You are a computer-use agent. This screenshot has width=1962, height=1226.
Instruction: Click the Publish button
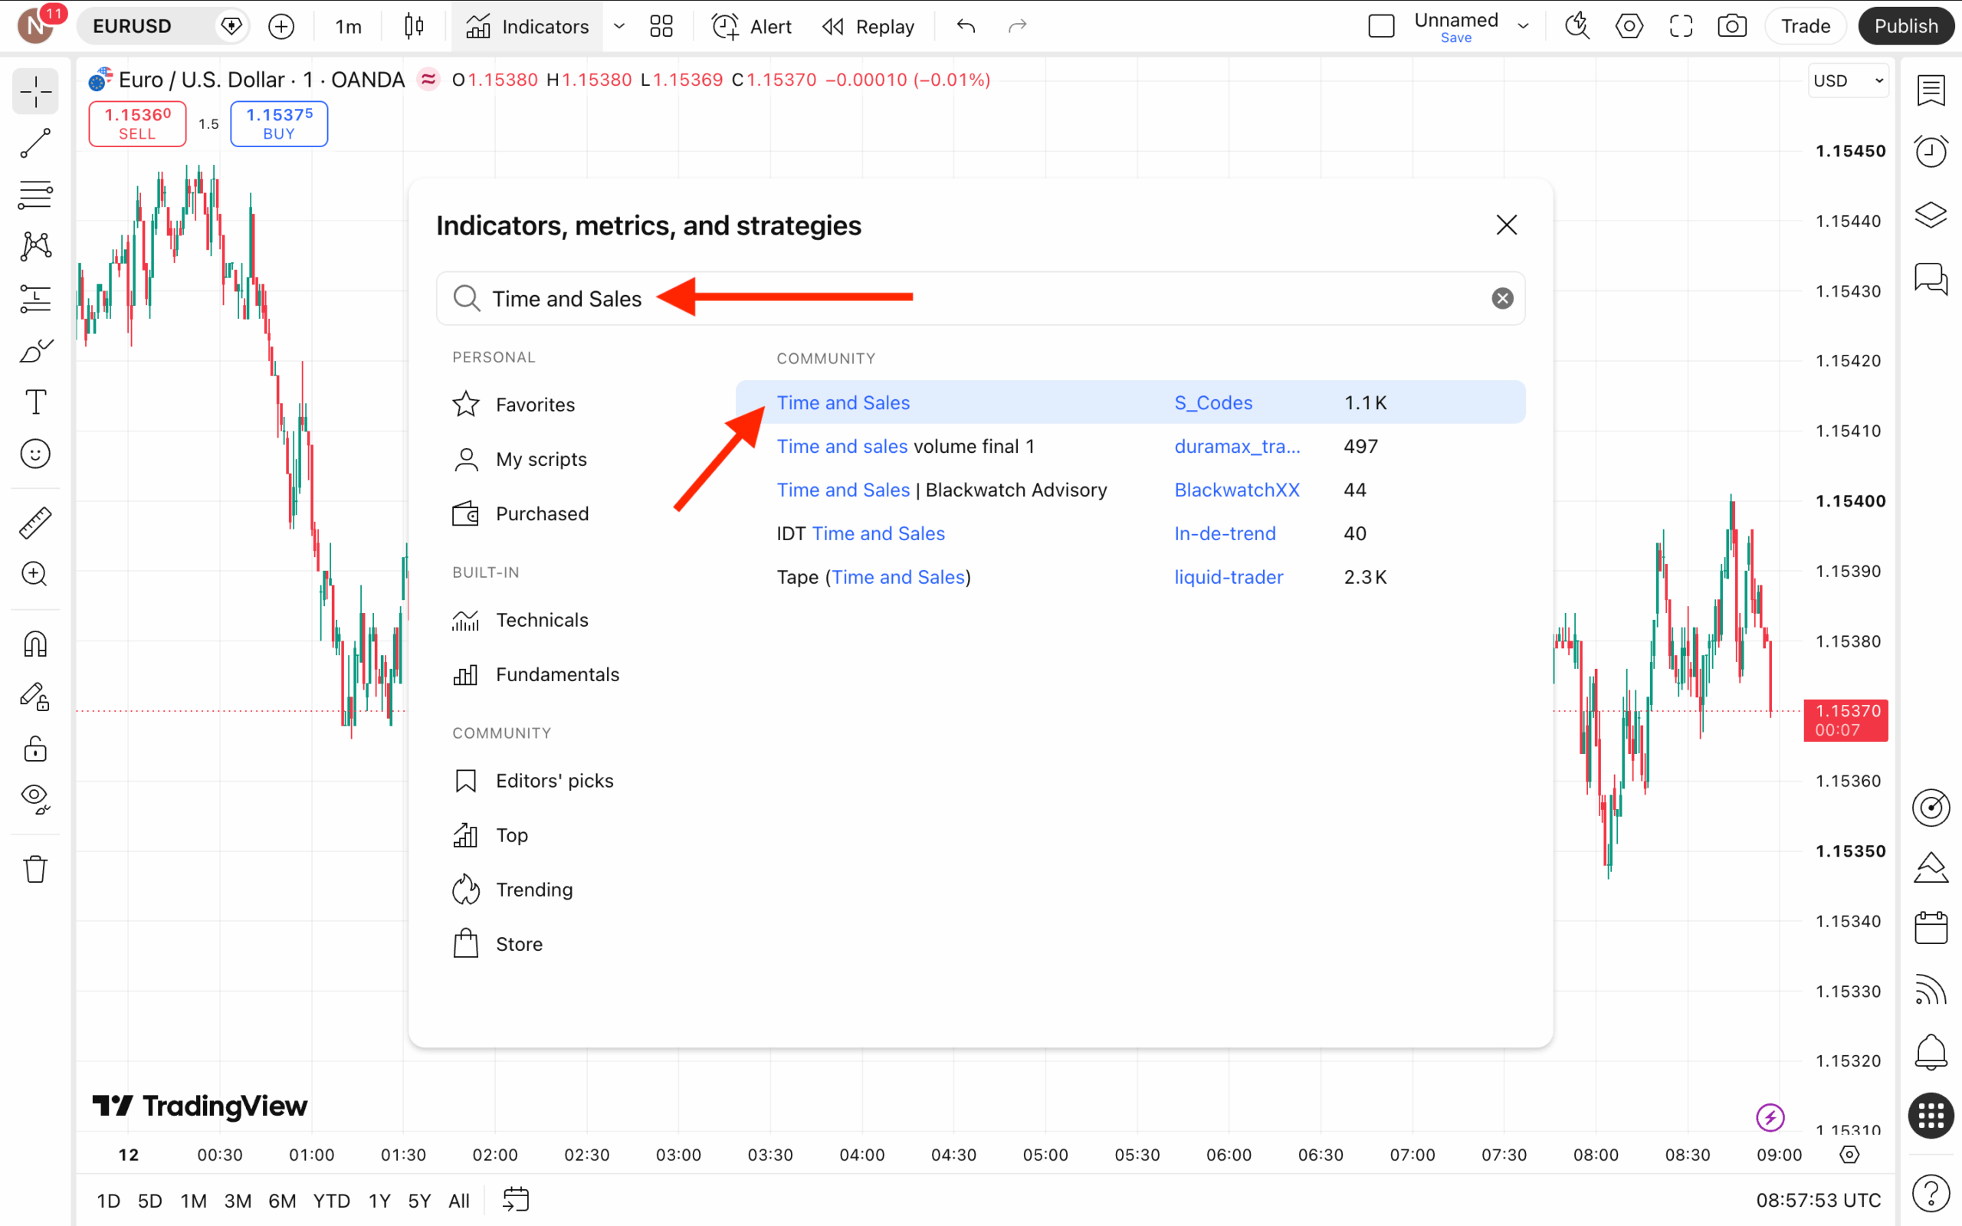point(1906,26)
